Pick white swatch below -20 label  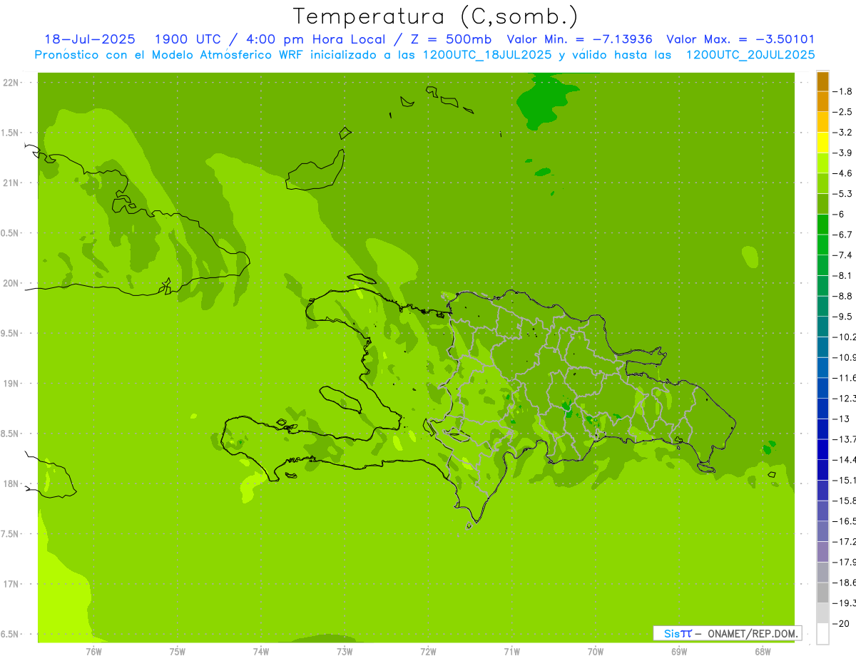pos(822,634)
